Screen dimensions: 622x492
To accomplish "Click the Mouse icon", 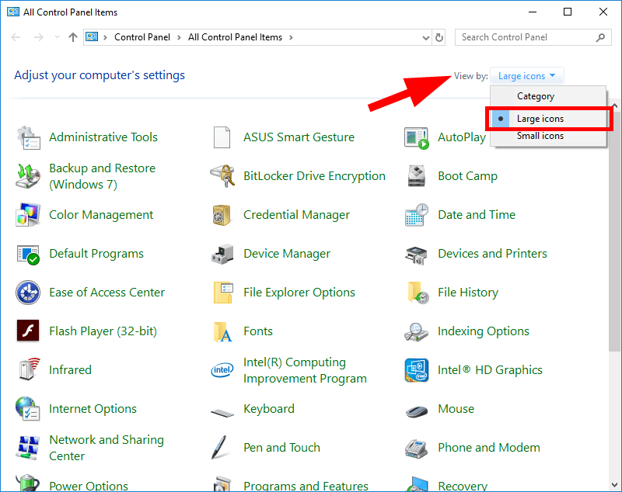I will click(x=417, y=411).
